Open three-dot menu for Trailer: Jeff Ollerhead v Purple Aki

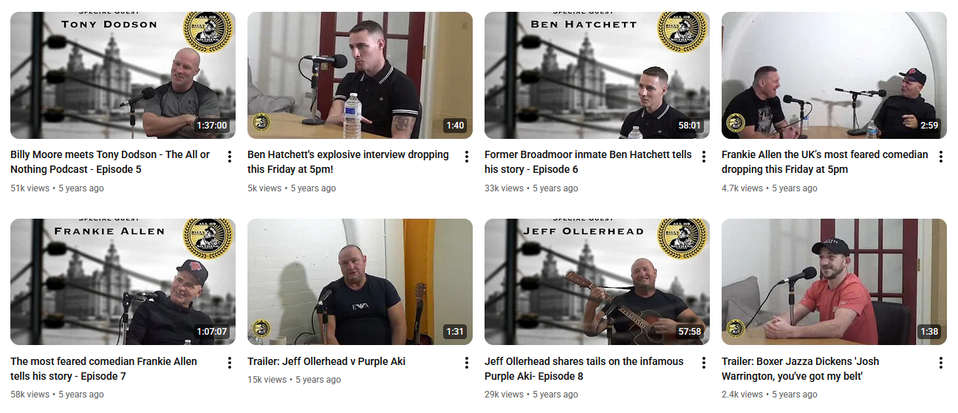tap(467, 363)
